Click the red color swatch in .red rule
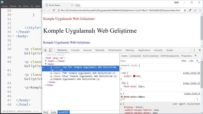 tap(134, 76)
